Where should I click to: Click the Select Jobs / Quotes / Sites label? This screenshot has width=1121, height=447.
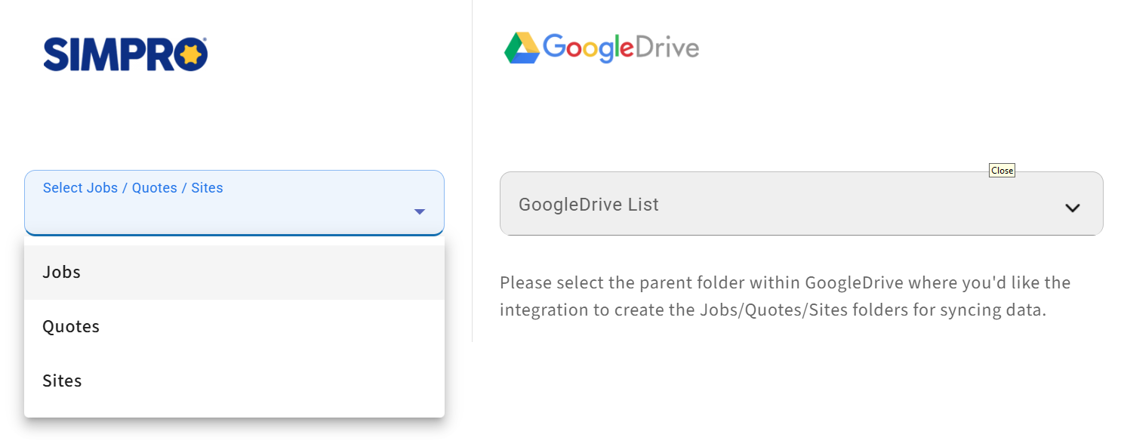click(x=133, y=188)
